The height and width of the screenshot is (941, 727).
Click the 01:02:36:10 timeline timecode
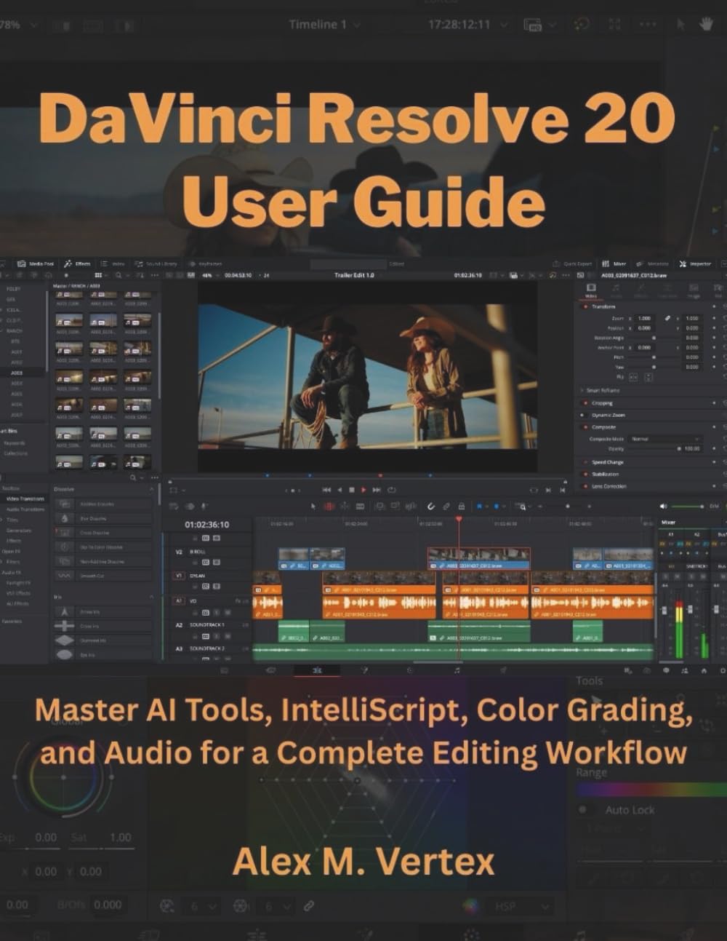point(206,524)
